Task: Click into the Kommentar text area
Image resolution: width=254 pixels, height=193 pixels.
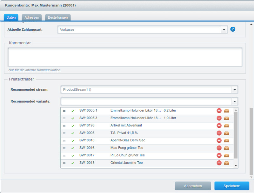Action: (125, 57)
